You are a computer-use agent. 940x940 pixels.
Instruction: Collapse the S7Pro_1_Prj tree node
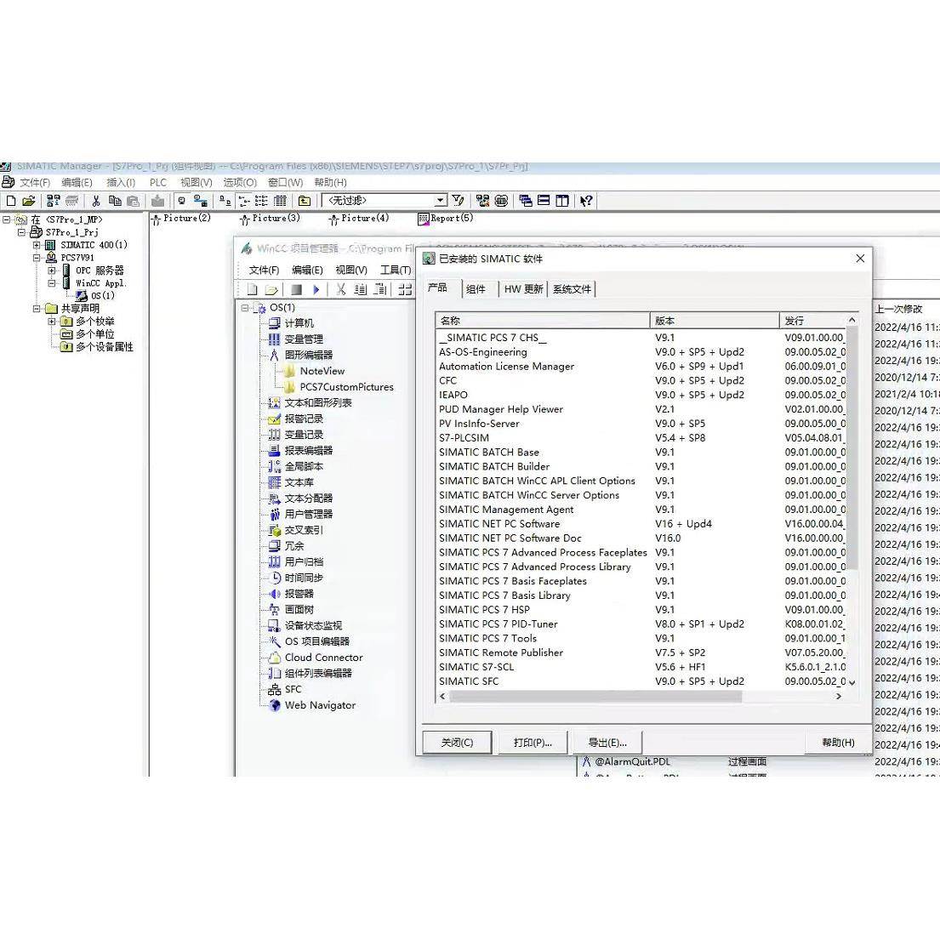click(21, 232)
